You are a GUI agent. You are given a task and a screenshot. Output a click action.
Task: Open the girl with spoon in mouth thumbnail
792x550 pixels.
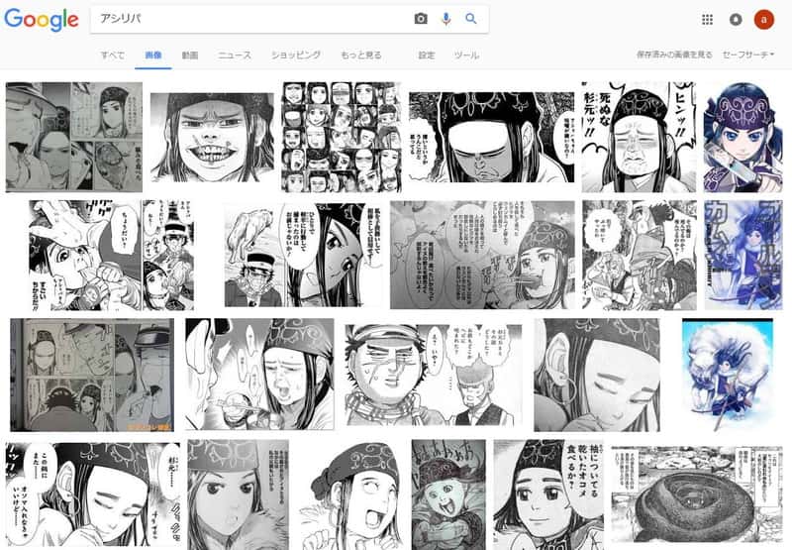point(482,256)
